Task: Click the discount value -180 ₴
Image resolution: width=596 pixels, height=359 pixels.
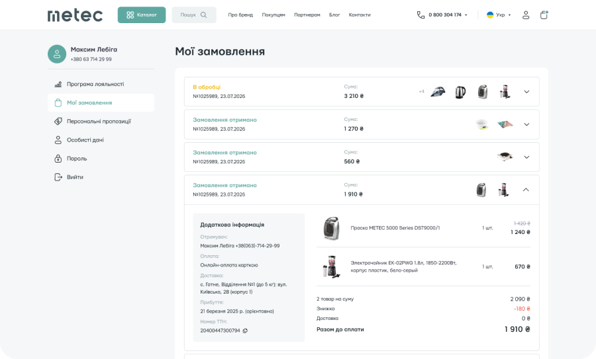Action: [x=522, y=309]
